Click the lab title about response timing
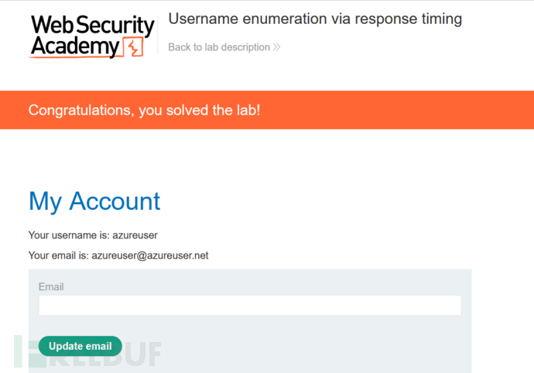 click(315, 19)
